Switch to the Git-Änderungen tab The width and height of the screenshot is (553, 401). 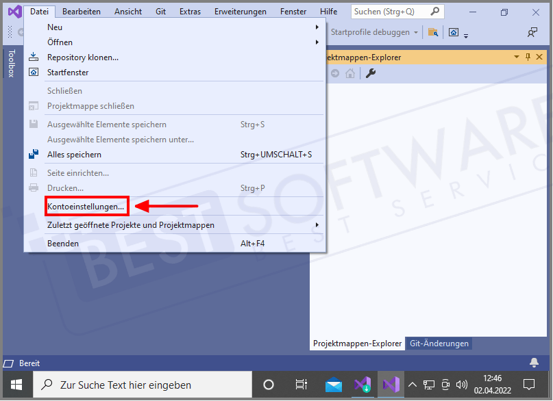click(439, 344)
